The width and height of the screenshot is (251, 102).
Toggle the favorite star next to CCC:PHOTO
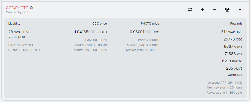[32, 8]
